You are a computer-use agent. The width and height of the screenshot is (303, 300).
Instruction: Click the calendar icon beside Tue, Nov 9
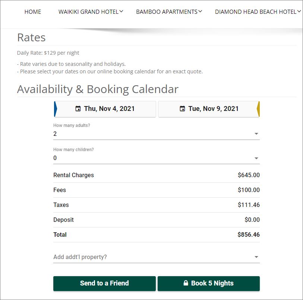182,109
